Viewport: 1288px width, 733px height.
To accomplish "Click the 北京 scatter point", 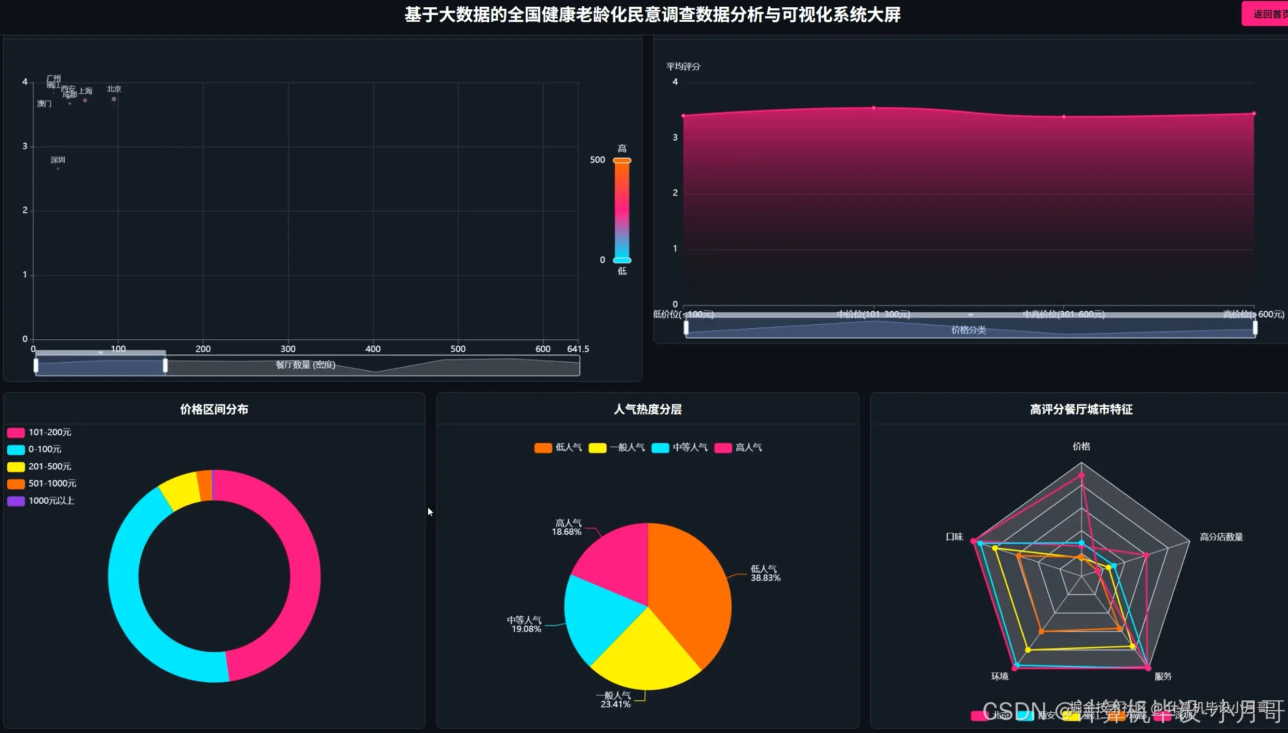I will [114, 99].
